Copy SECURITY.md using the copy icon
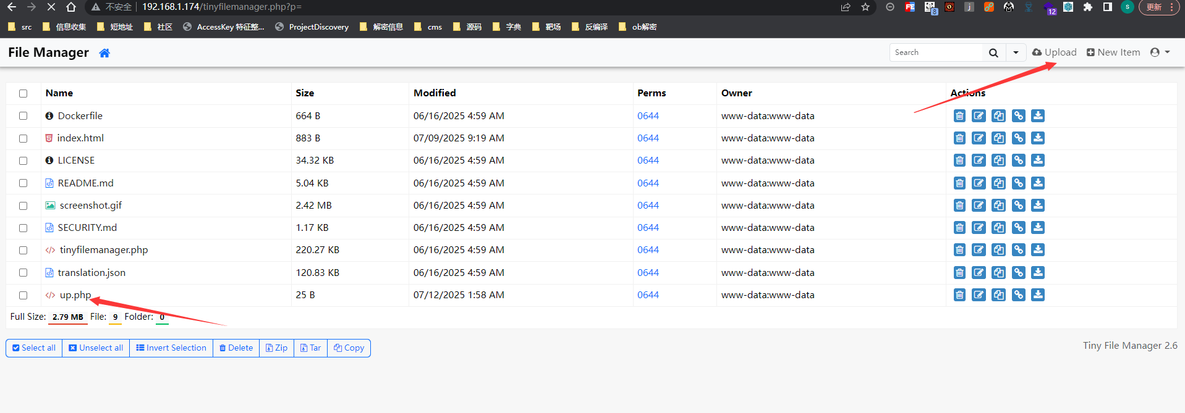 click(999, 228)
